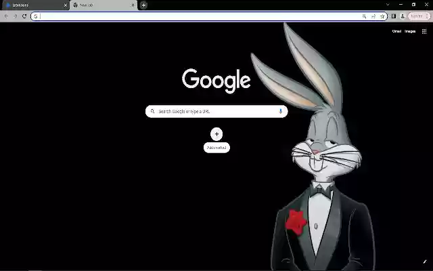Open a new tab with plus button
The image size is (433, 271).
(x=143, y=5)
